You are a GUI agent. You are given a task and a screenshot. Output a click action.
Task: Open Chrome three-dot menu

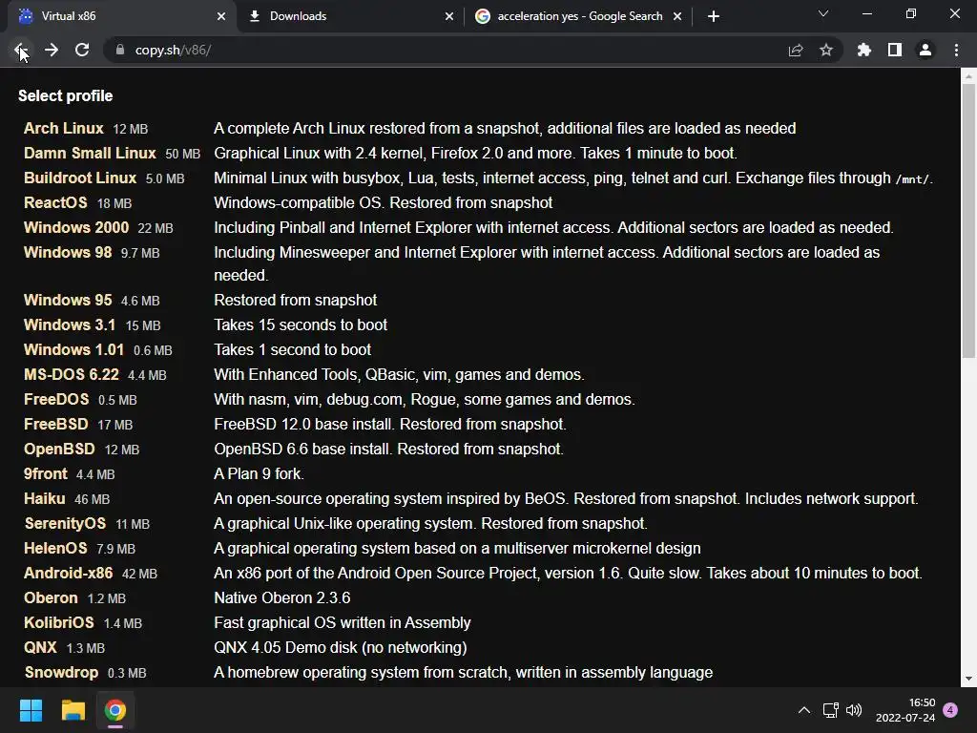(x=956, y=50)
